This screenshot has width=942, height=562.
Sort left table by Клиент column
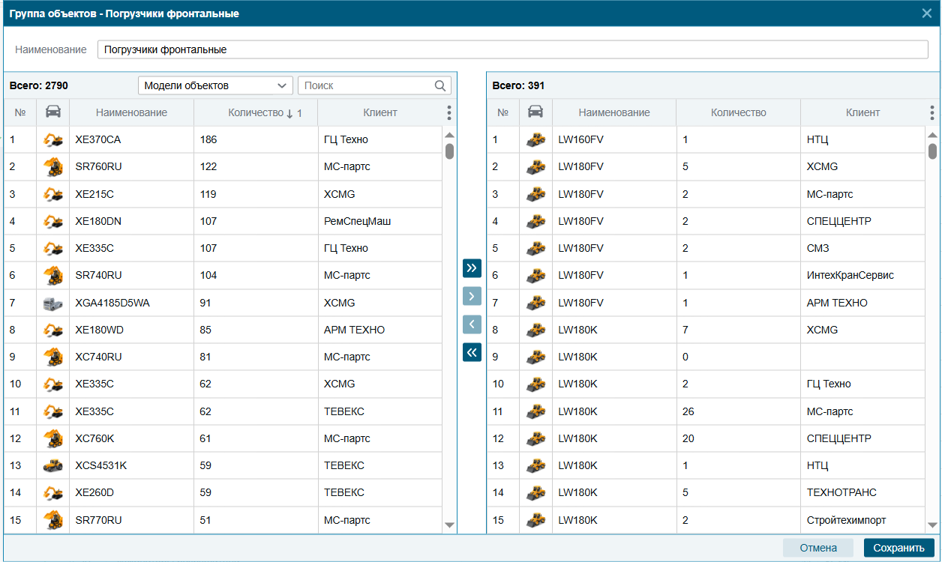[x=380, y=112]
